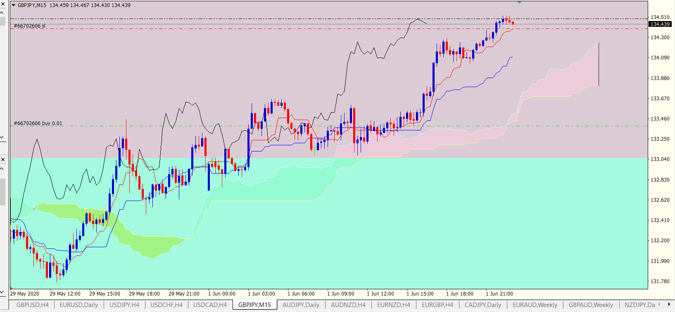Click the upper left panel's scroll-up arrow

(2, 12)
